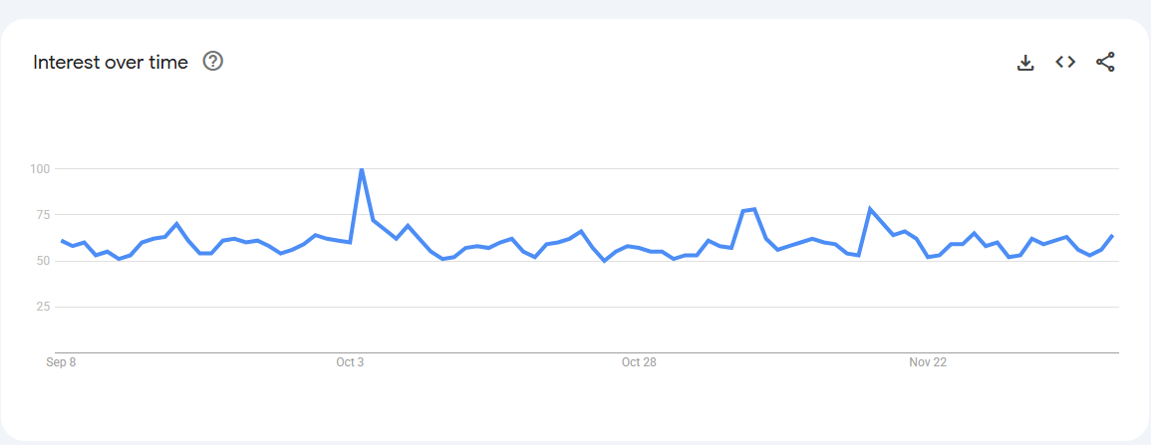
Task: Click the 50 y-axis label
Action: coord(42,261)
